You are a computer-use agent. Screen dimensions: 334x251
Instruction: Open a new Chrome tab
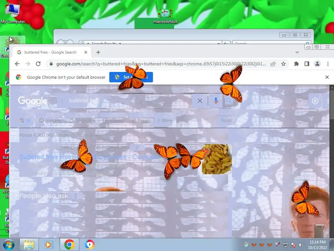point(98,52)
